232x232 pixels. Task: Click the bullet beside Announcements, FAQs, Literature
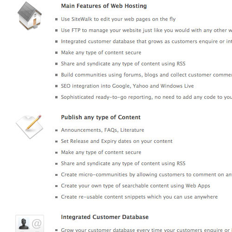click(57, 130)
